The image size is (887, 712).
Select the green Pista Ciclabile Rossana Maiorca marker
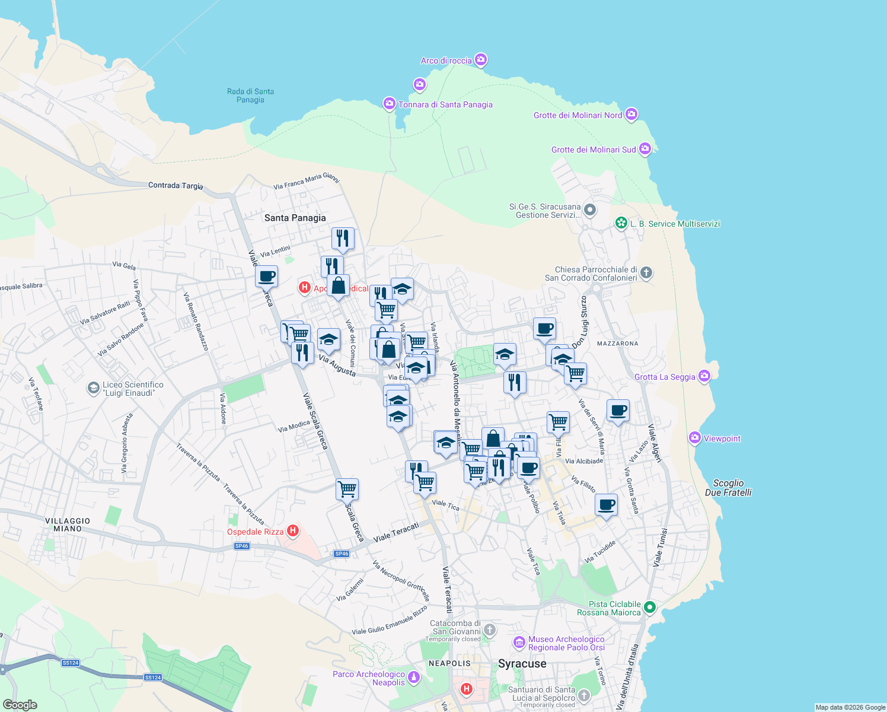point(650,608)
